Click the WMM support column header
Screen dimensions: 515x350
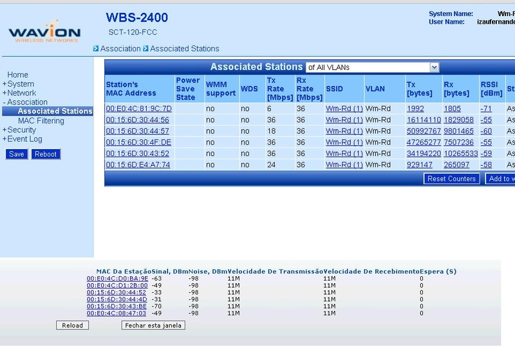coord(221,89)
